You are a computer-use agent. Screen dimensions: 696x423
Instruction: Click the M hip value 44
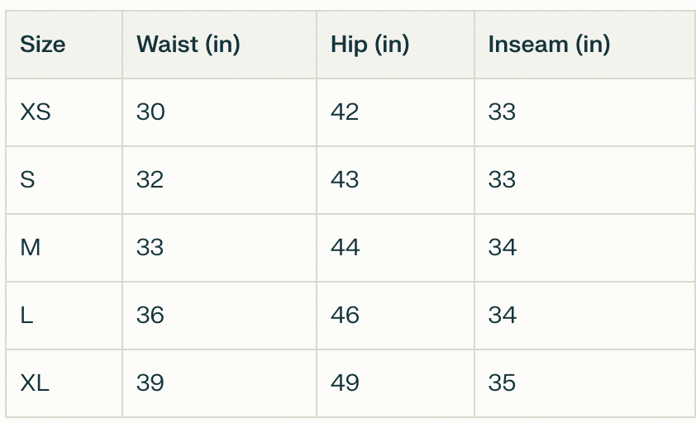[x=345, y=248]
